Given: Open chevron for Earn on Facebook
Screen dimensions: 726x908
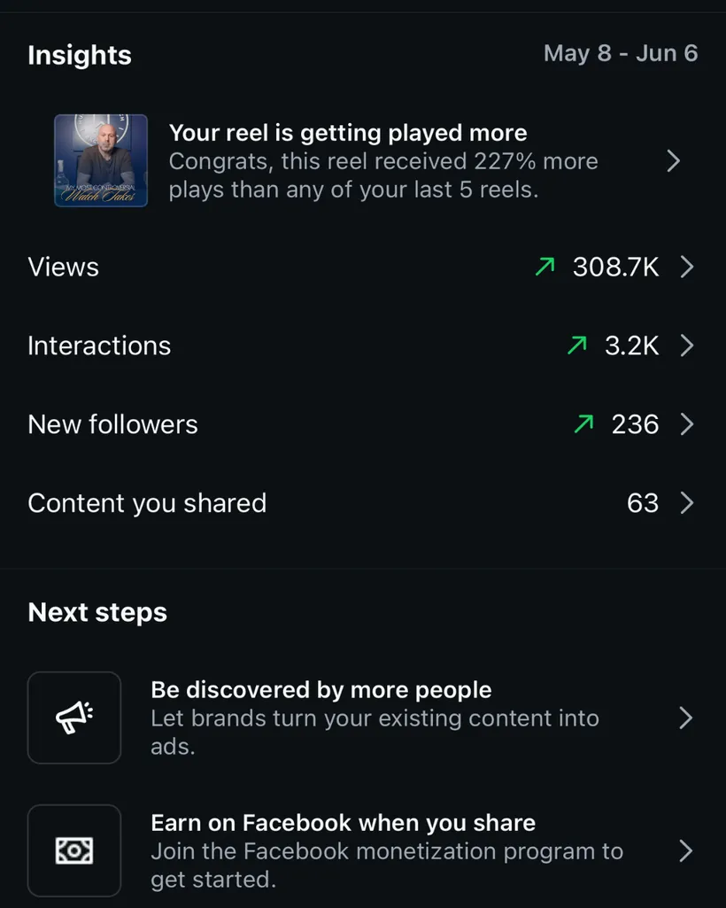Looking at the screenshot, I should coord(686,851).
